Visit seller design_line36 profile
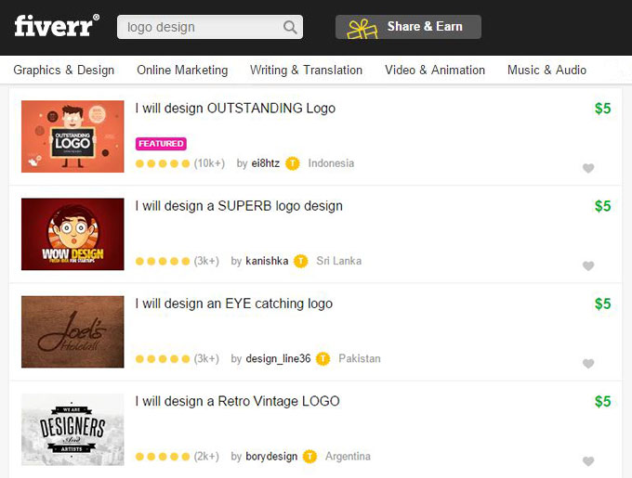This screenshot has height=478, width=632. click(x=278, y=359)
